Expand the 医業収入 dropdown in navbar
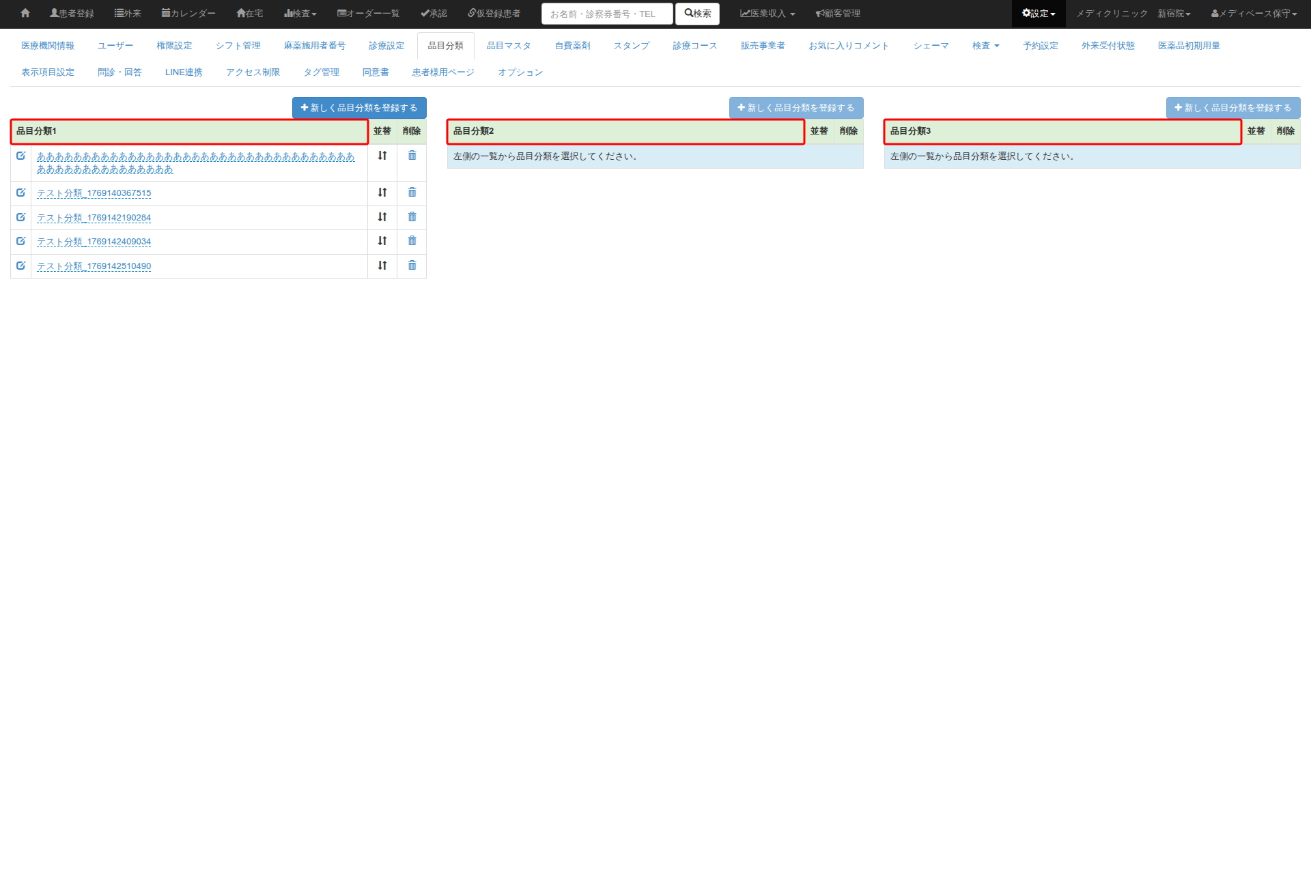The width and height of the screenshot is (1311, 874). (x=767, y=14)
